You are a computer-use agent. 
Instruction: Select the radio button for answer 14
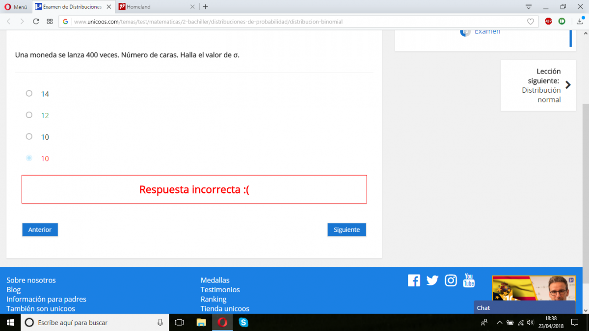point(29,93)
